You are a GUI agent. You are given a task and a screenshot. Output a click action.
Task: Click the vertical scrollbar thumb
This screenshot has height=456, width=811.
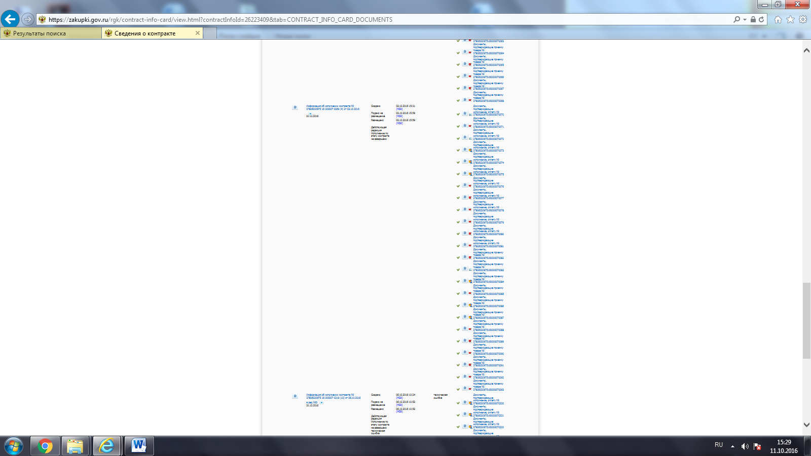[806, 321]
